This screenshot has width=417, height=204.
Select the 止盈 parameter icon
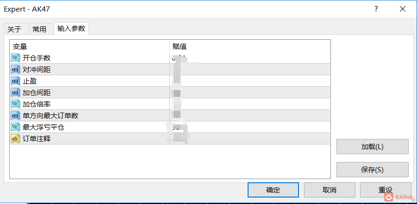(x=15, y=81)
